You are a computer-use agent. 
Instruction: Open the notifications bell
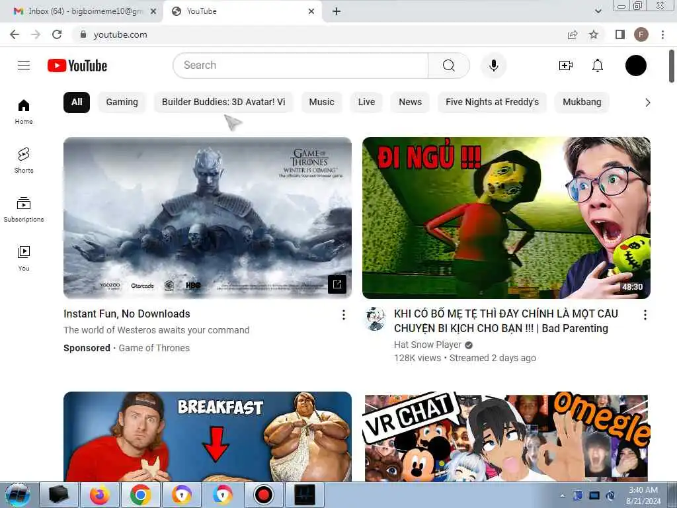(x=598, y=65)
